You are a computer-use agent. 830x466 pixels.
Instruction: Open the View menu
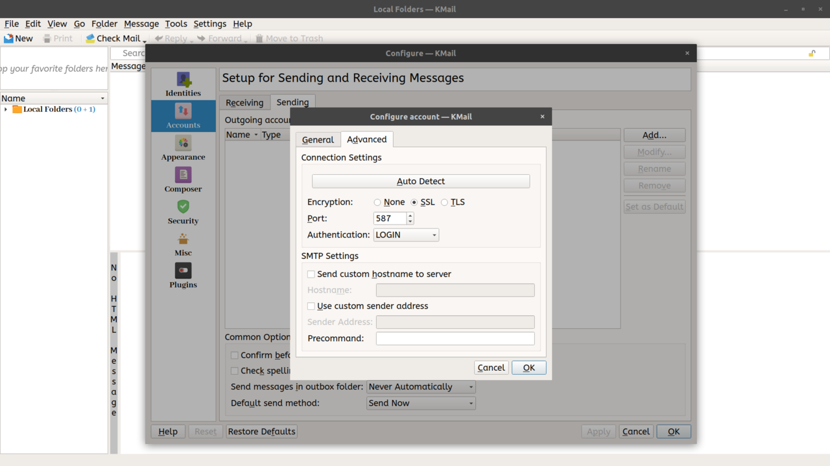click(x=57, y=24)
